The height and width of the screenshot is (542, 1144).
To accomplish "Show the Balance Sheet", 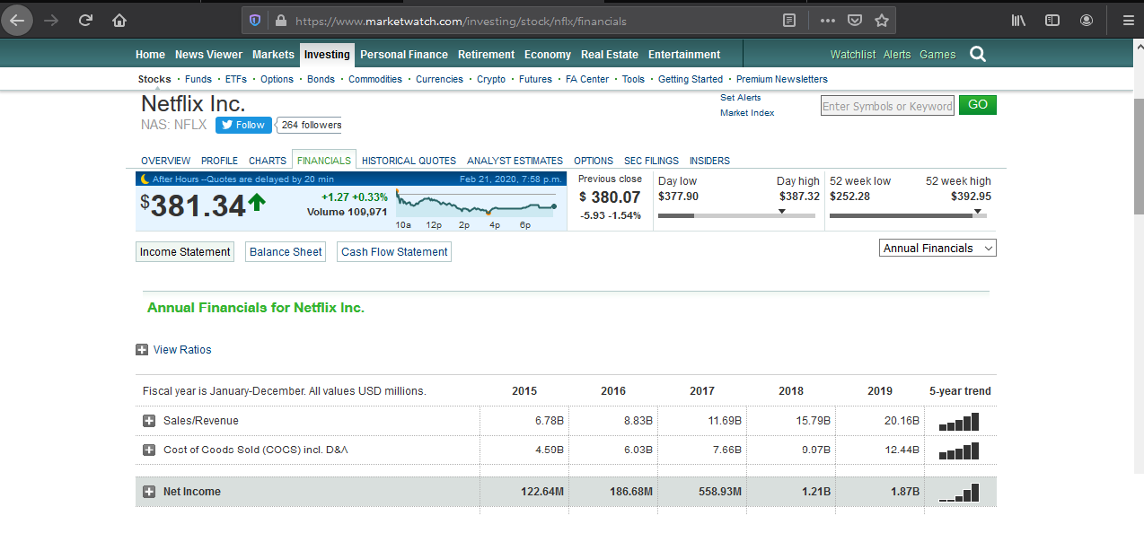I will point(286,252).
